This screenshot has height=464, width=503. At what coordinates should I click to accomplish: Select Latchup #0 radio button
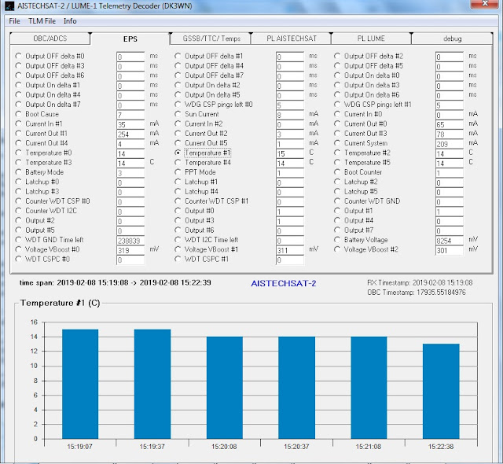(x=19, y=182)
